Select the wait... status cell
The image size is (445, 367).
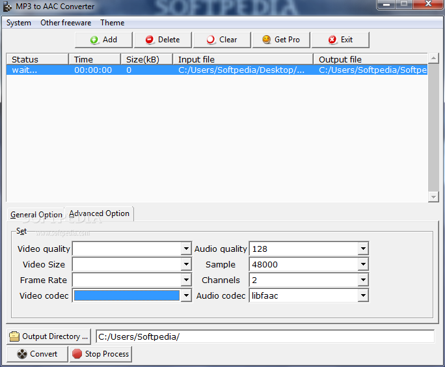pos(25,70)
